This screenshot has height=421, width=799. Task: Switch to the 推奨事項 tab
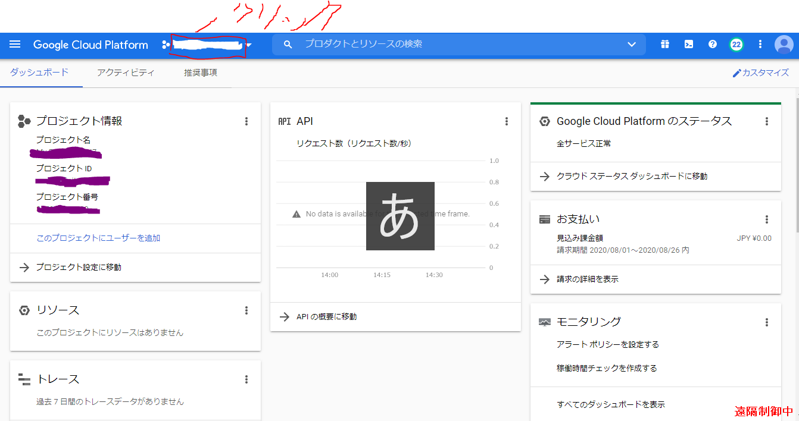click(201, 72)
